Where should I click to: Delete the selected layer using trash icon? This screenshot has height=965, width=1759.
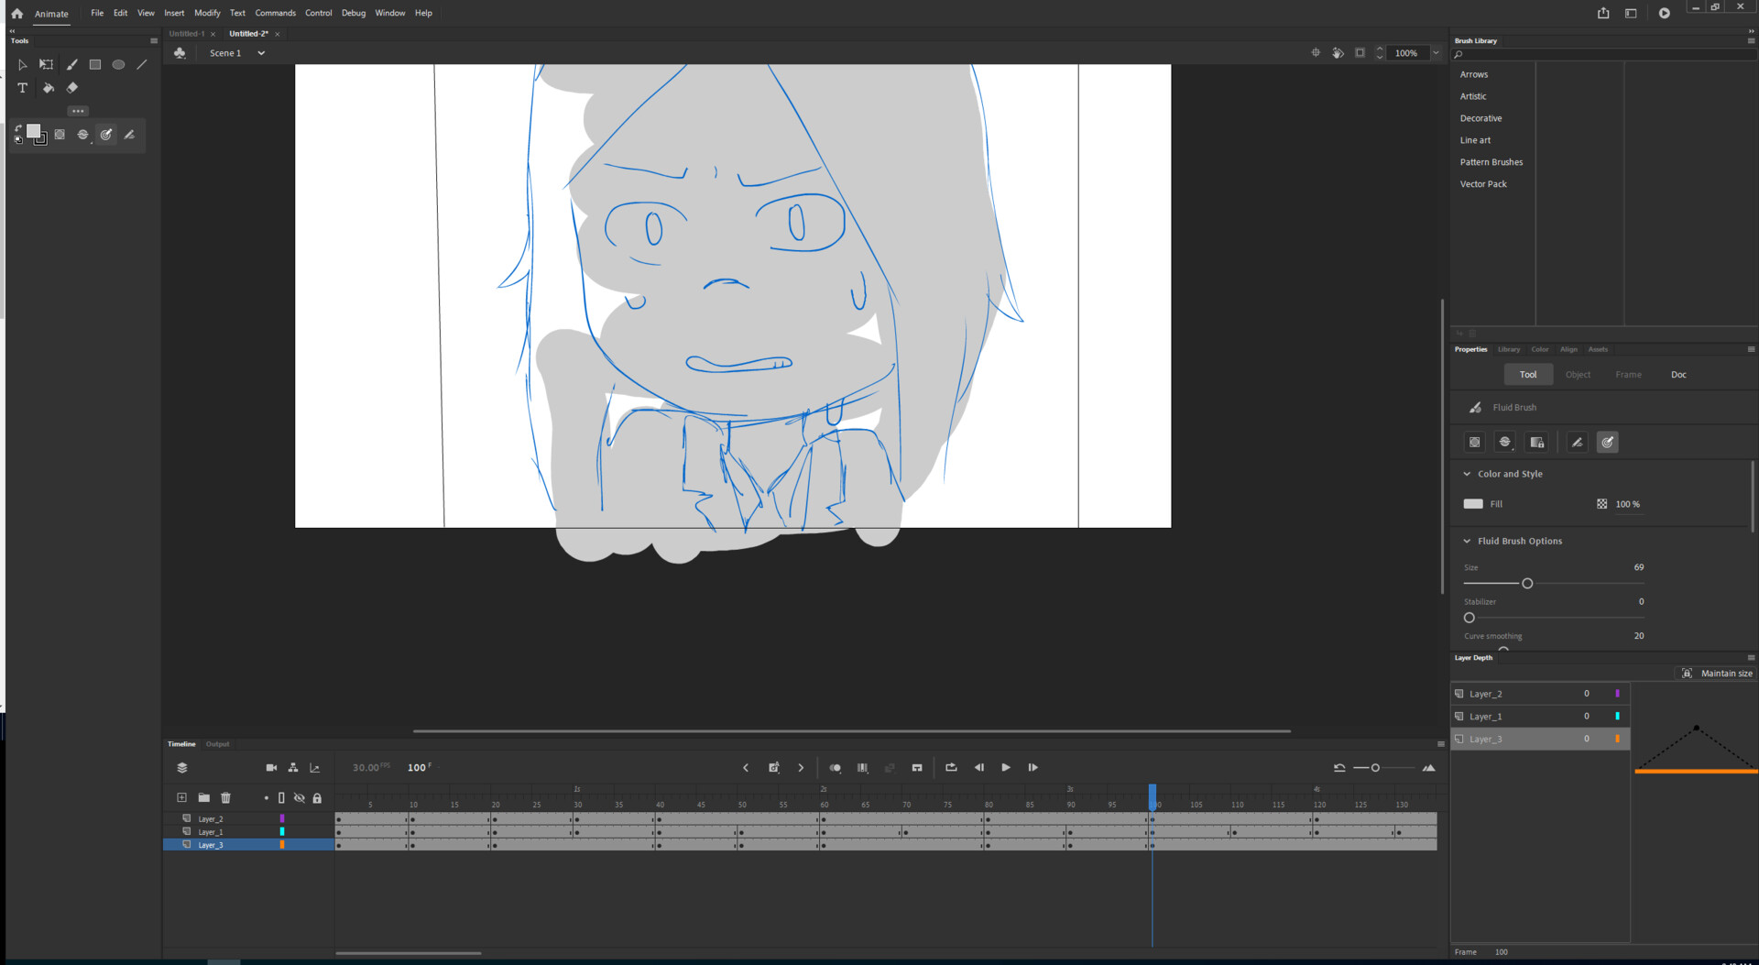click(x=225, y=797)
